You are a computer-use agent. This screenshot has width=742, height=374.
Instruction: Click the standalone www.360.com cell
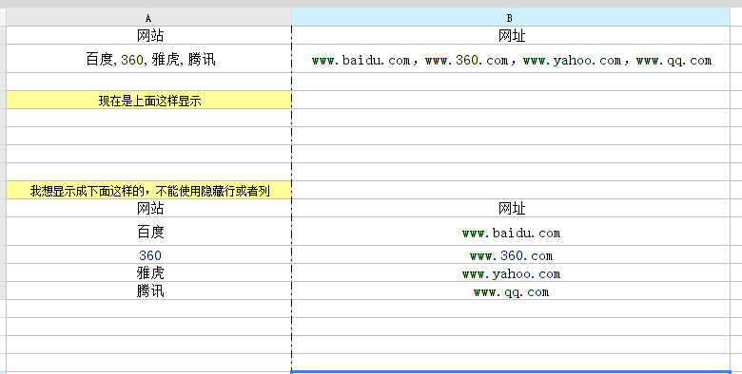tap(511, 255)
